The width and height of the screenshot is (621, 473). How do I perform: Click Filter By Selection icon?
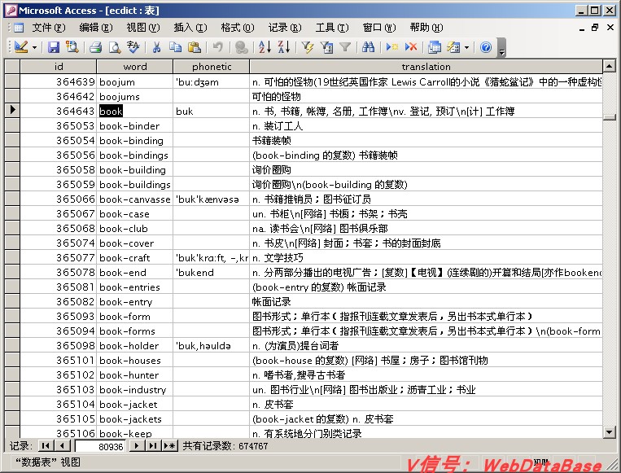pos(308,47)
